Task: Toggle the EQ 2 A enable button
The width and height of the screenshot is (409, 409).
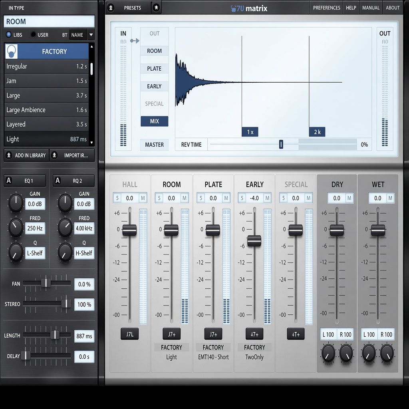Action: click(x=58, y=181)
